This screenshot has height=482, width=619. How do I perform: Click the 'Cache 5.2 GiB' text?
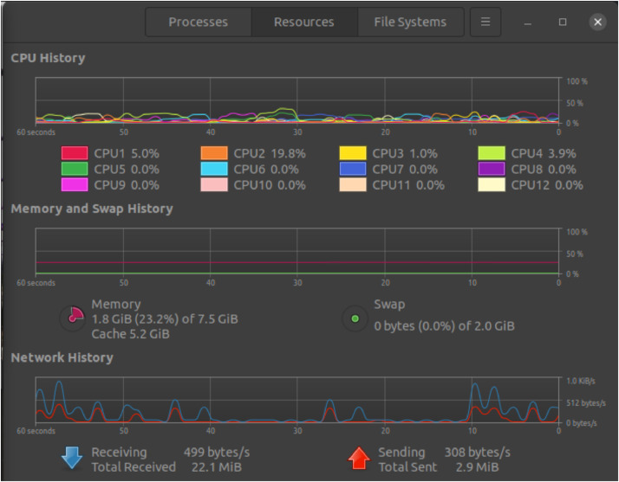pyautogui.click(x=130, y=334)
